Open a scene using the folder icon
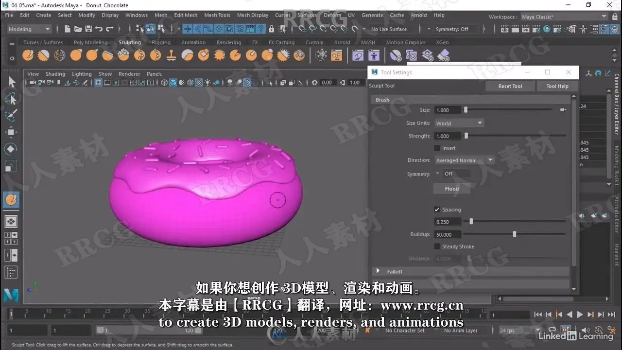This screenshot has height=350, width=622. (x=78, y=29)
